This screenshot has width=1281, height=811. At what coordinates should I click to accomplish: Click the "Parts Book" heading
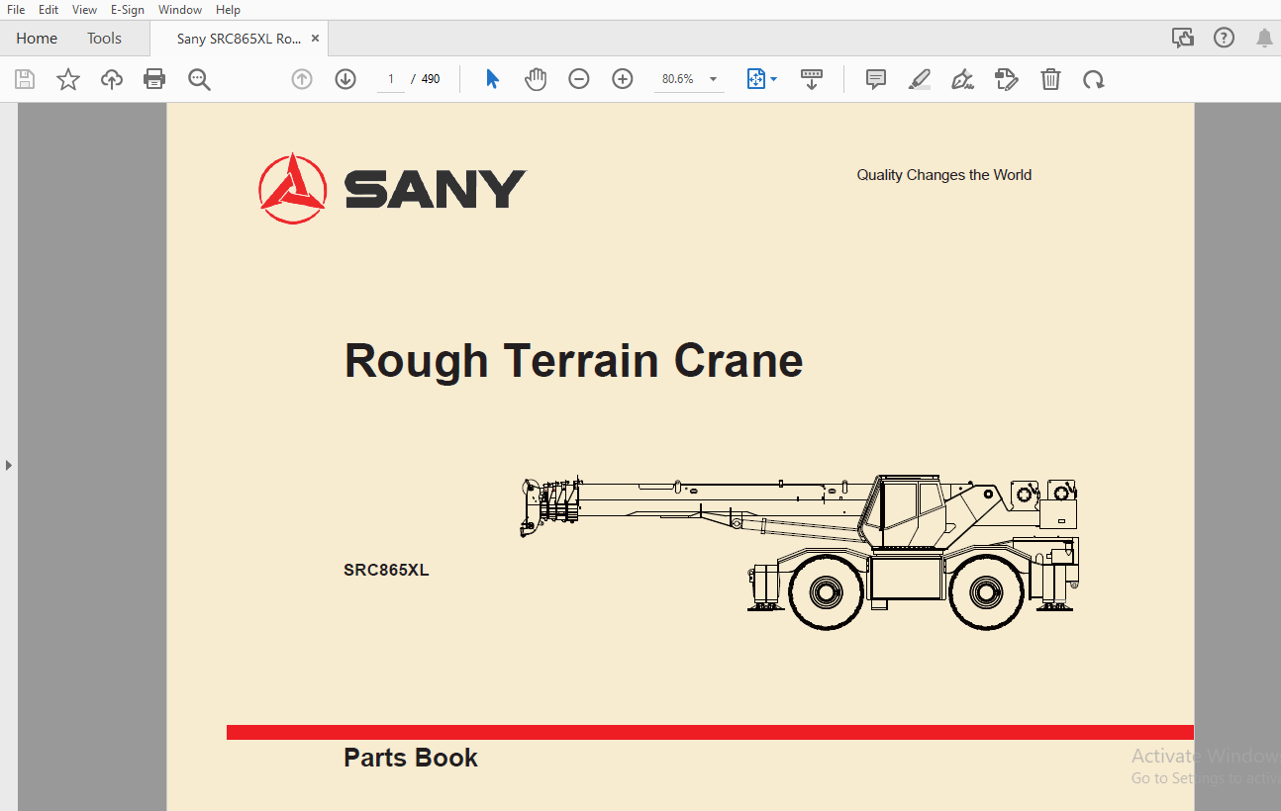click(x=411, y=758)
